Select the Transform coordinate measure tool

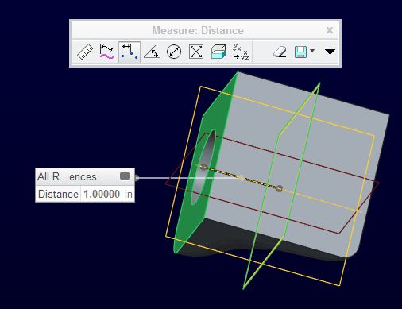tap(241, 52)
